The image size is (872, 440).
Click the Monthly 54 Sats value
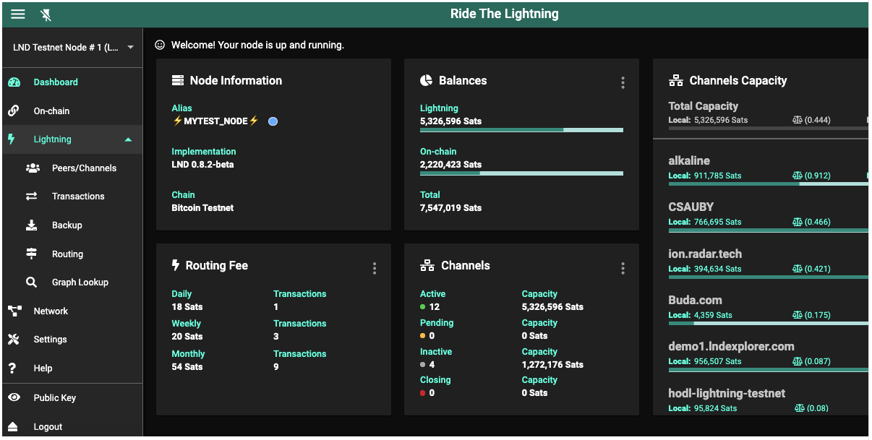187,367
